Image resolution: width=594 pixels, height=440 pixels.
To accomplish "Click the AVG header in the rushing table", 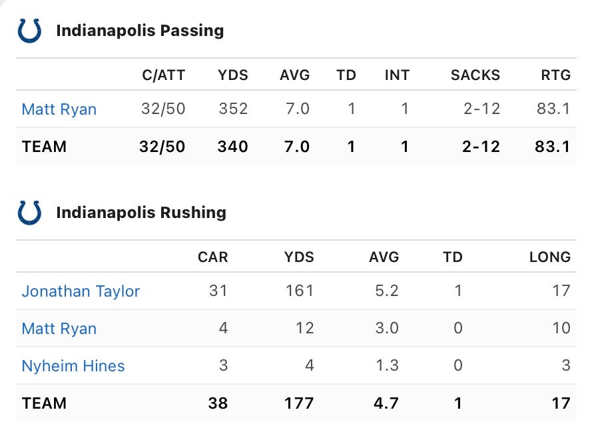I will [384, 257].
